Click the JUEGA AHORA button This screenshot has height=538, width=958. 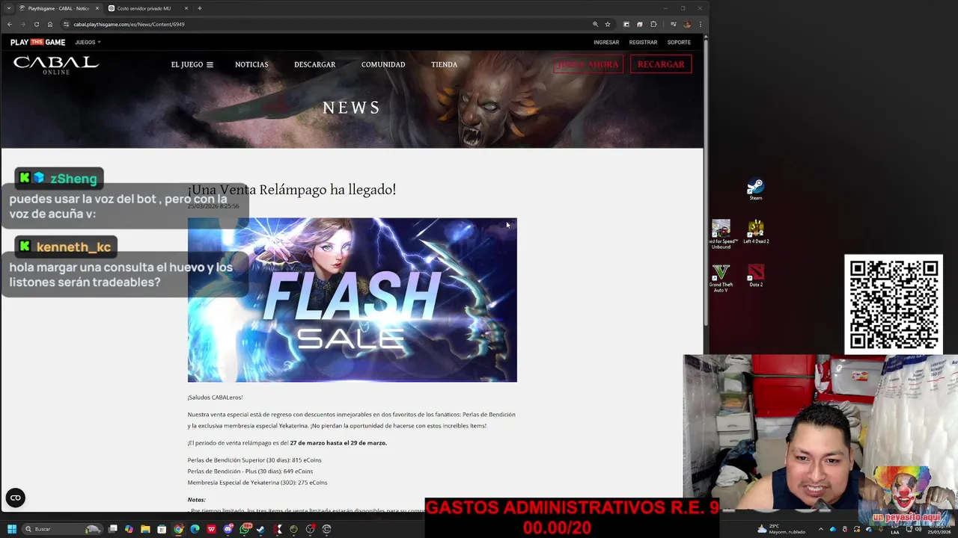[588, 64]
